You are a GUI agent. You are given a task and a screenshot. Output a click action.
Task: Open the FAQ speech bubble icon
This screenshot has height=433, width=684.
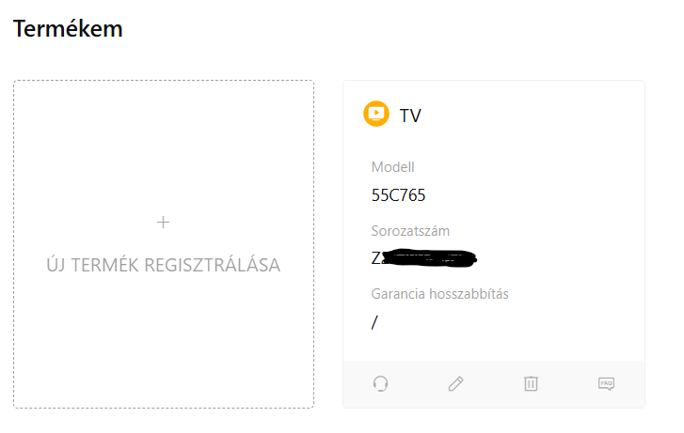click(x=606, y=384)
